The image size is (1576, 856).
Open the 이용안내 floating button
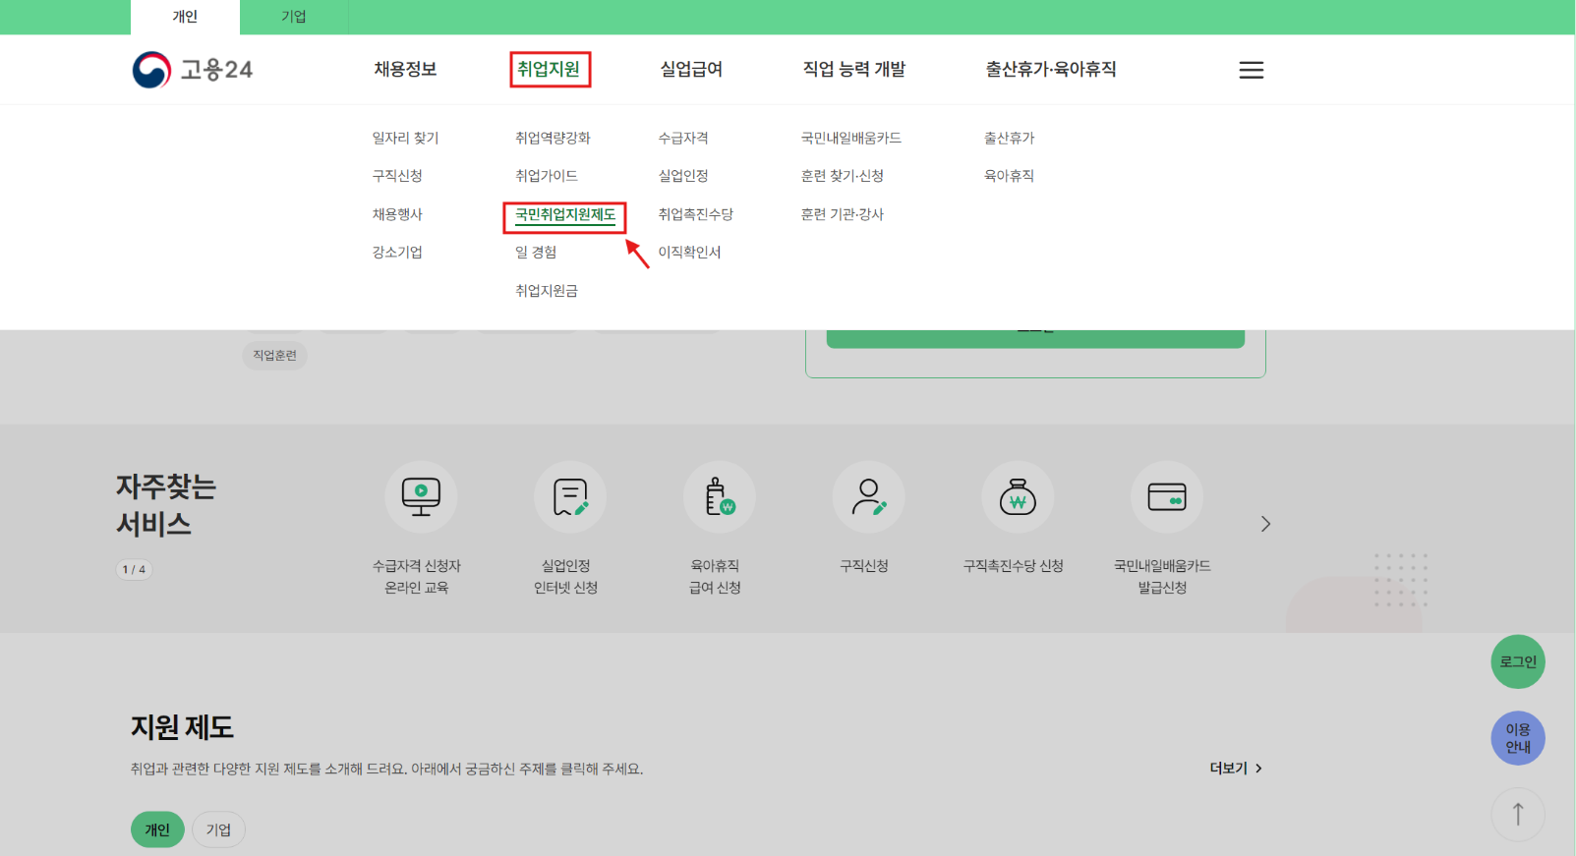tap(1518, 738)
